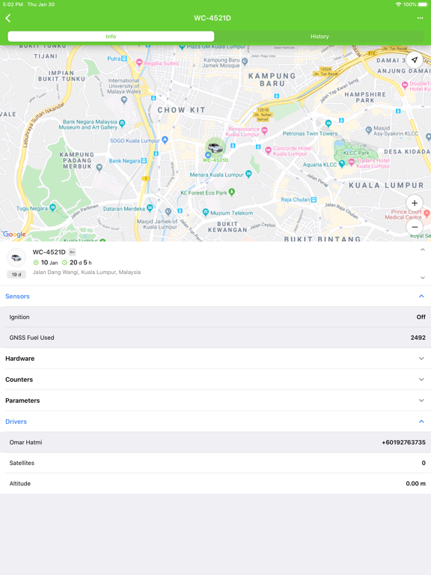Screen dimensions: 431x575
Task: Tap driver Omar Hatmi's name
Action: [25, 442]
